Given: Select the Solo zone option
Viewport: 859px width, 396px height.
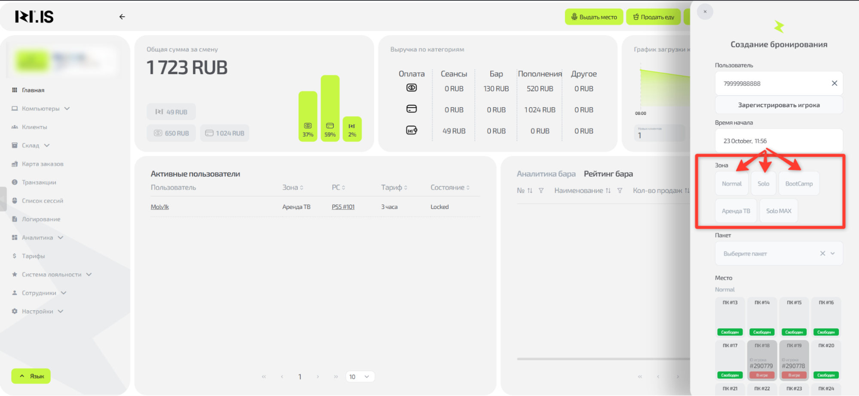Looking at the screenshot, I should pos(763,184).
